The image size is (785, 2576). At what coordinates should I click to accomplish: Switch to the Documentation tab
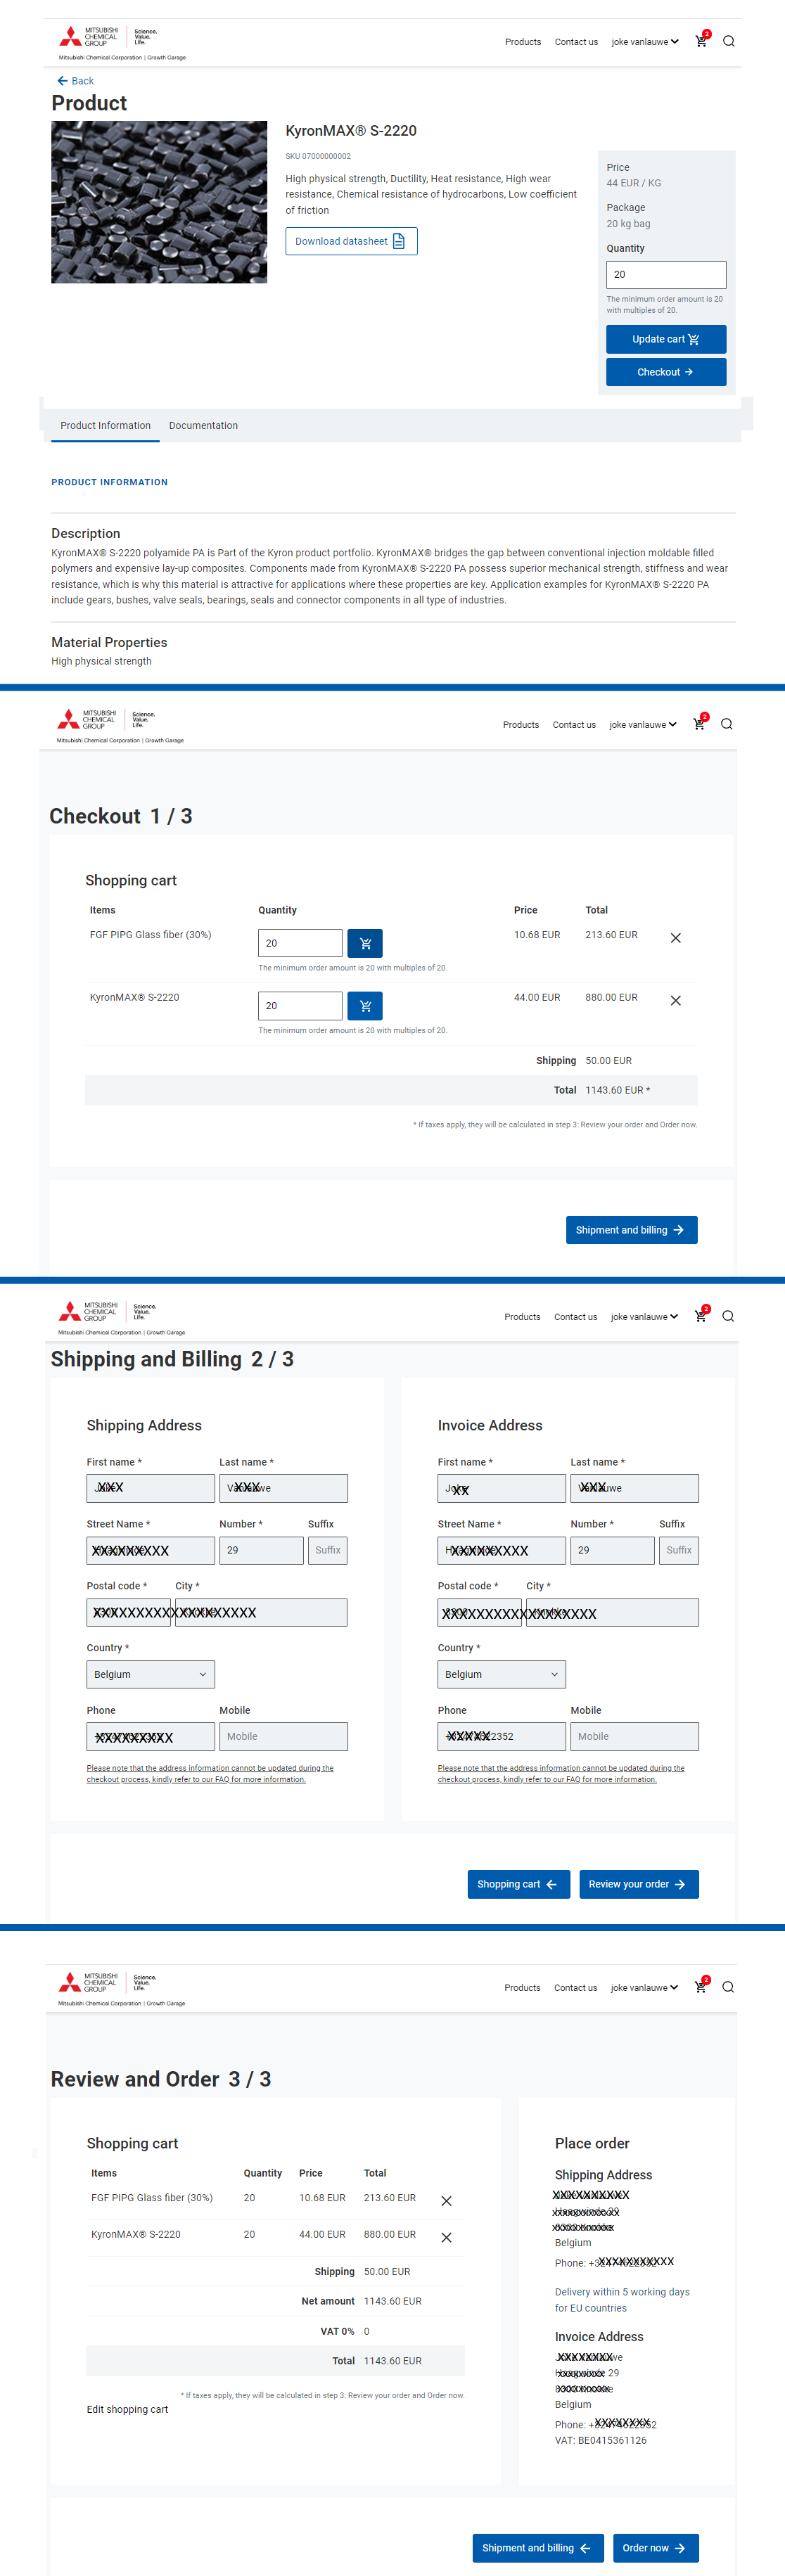(x=203, y=426)
